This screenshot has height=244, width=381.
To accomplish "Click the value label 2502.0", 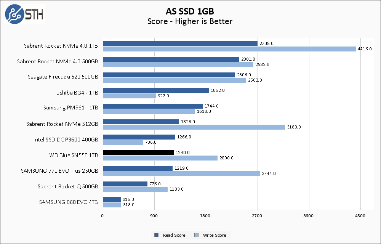I will coord(255,80).
